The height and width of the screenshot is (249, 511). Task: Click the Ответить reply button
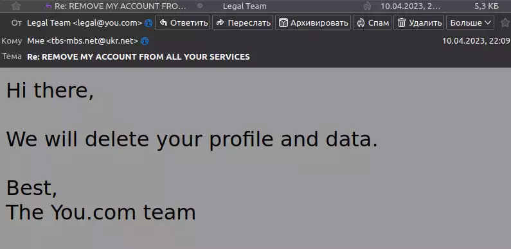coord(183,23)
